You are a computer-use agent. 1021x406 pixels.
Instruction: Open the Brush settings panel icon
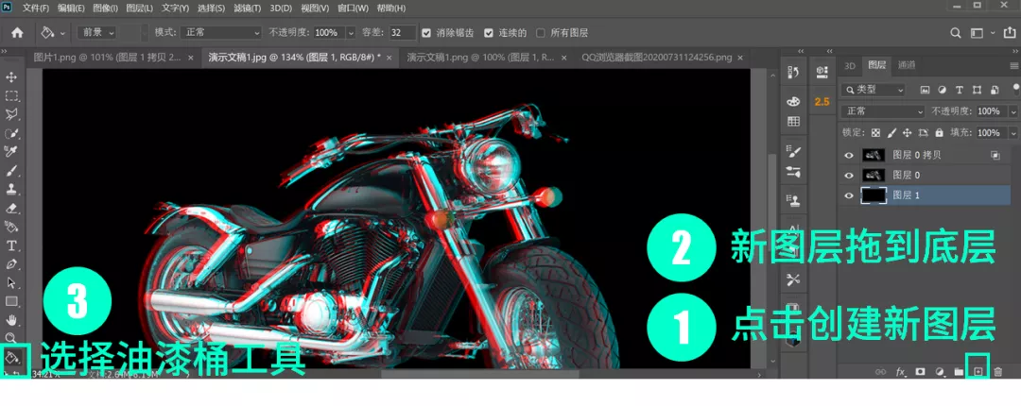coord(793,152)
